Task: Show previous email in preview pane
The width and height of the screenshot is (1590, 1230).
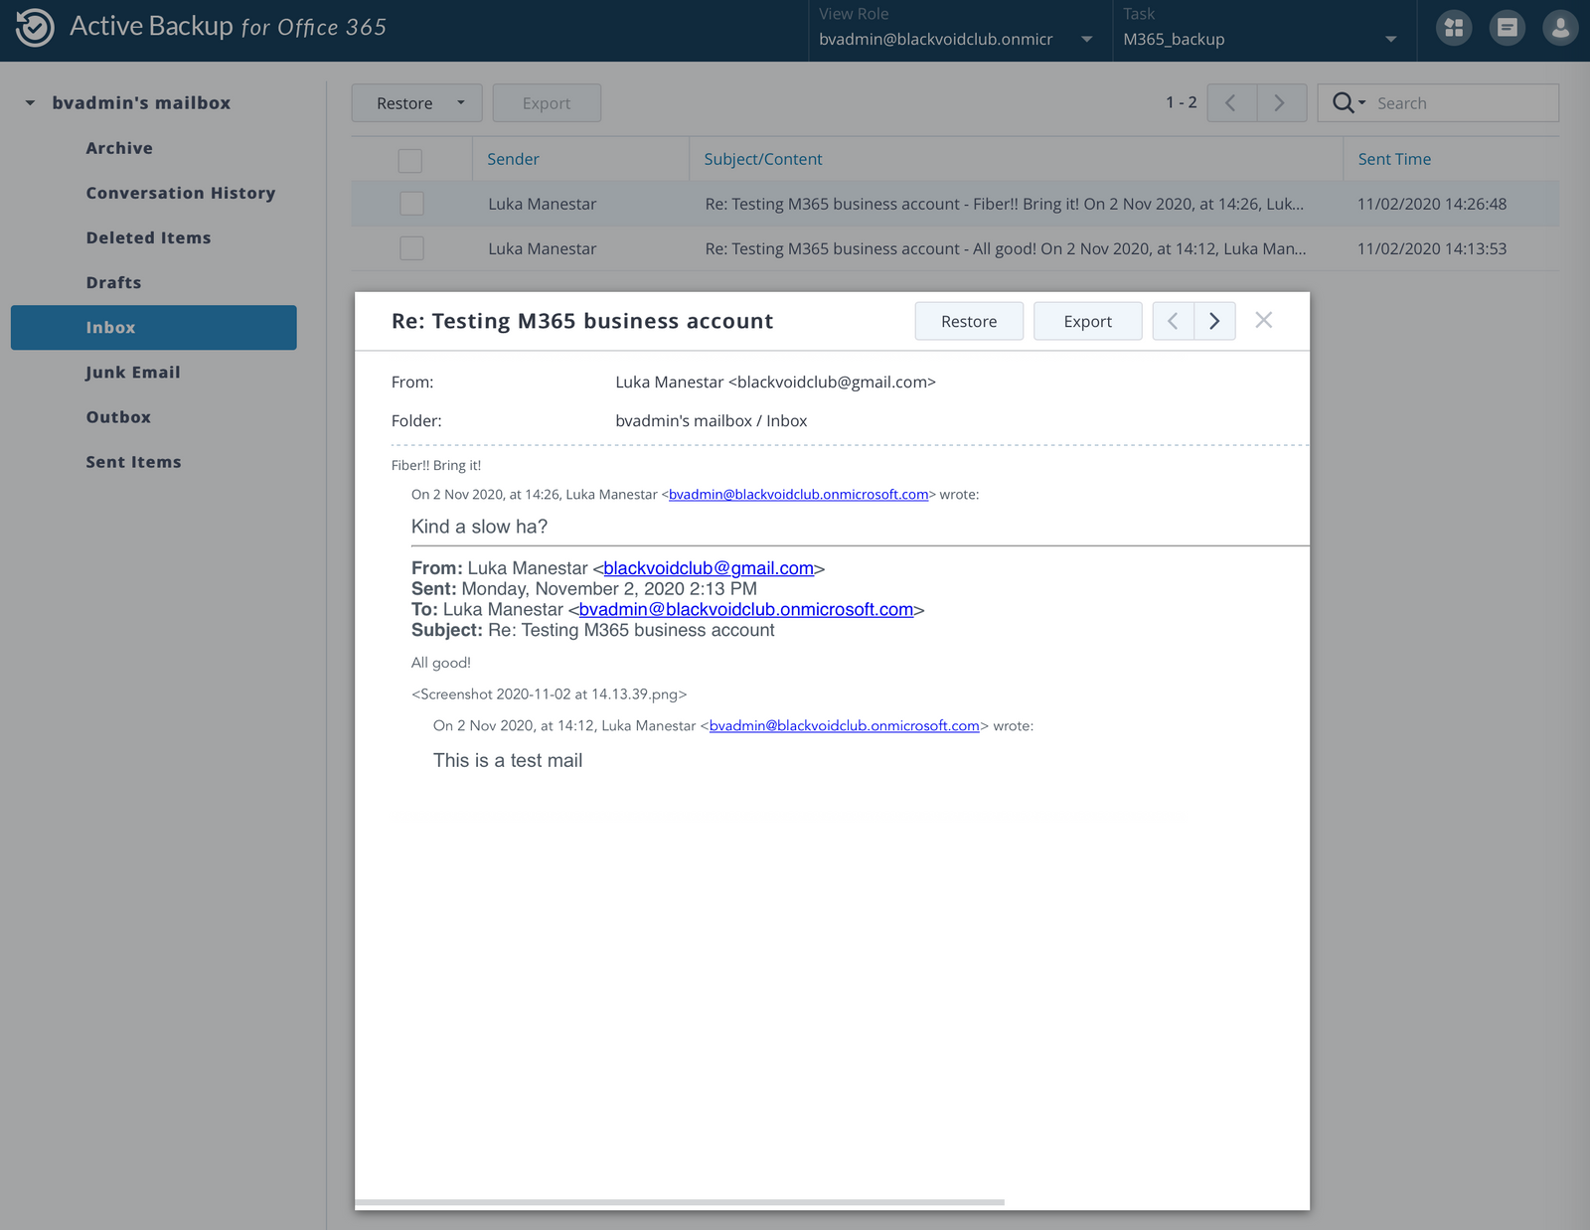Action: point(1174,321)
